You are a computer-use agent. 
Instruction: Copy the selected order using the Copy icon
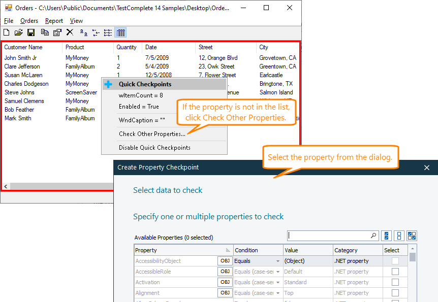click(44, 32)
